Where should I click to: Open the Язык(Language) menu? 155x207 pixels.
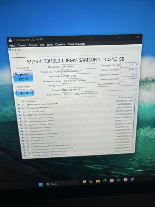tap(76, 44)
